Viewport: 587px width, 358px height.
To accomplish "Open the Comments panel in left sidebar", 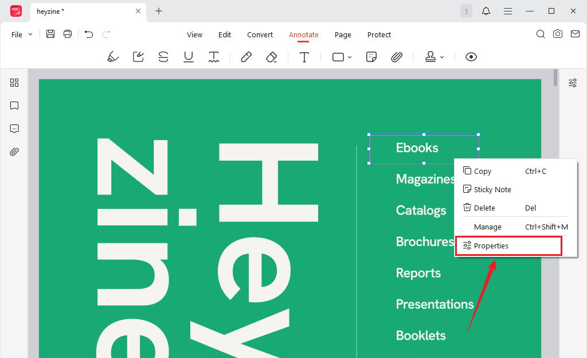I will 14,129.
